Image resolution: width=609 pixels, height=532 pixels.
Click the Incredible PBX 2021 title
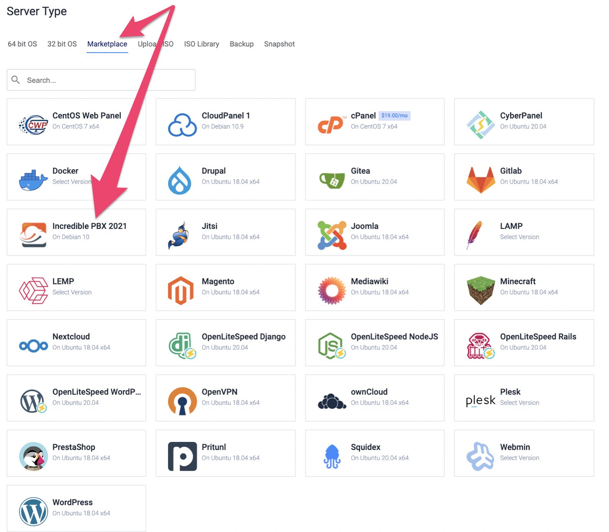tap(90, 226)
